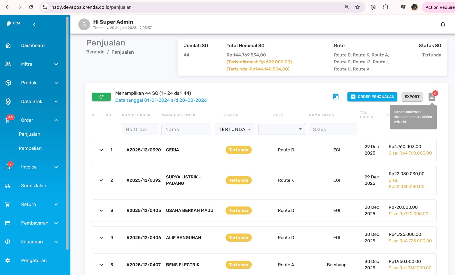Collapse the Order menu in sidebar
This screenshot has height=275, width=455.
[56, 120]
